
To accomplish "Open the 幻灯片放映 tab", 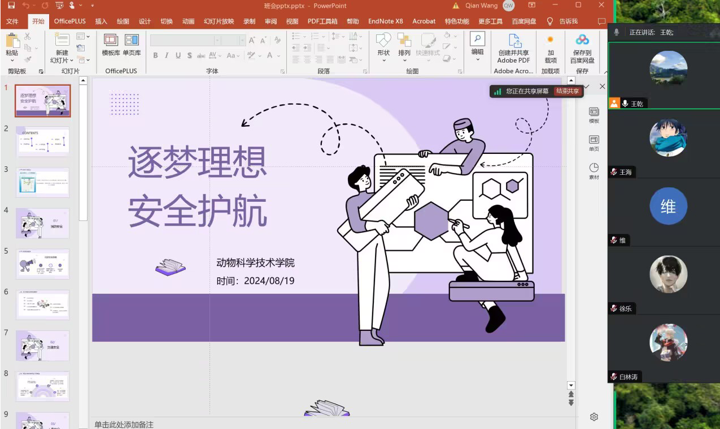I will 219,21.
